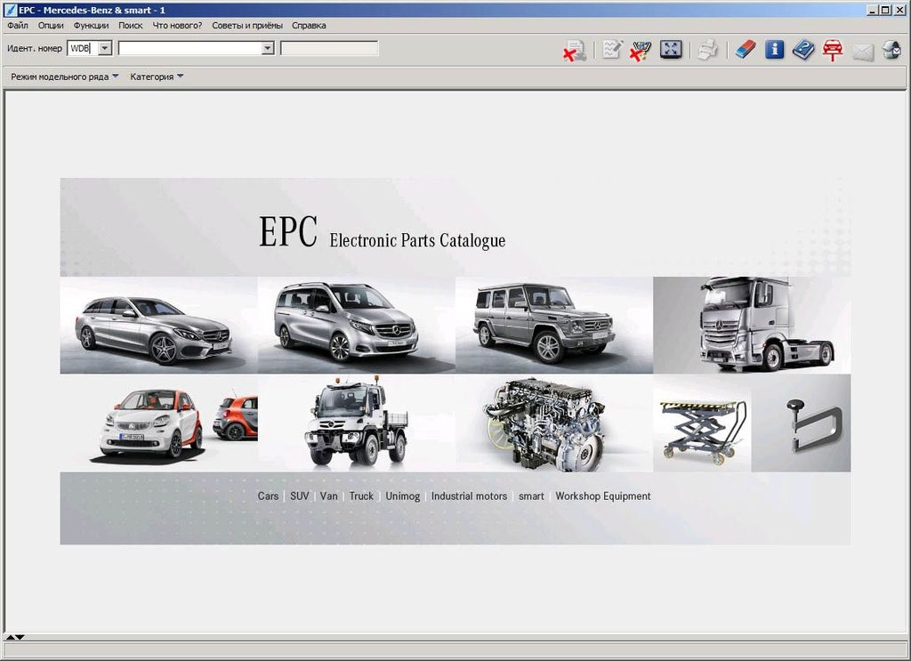Select the eraser icon in toolbar
This screenshot has height=661, width=911.
tap(746, 50)
